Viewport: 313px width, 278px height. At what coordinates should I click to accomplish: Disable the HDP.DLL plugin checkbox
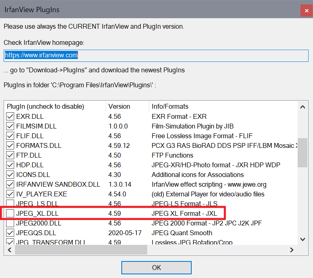(x=10, y=165)
